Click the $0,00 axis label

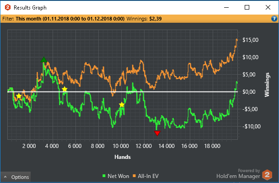click(x=249, y=92)
